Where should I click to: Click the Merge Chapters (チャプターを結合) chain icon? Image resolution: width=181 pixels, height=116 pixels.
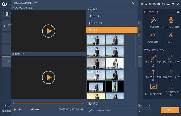153,57
